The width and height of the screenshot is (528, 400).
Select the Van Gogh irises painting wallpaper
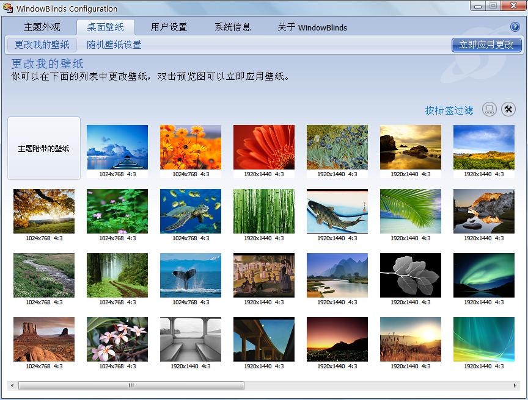click(337, 147)
